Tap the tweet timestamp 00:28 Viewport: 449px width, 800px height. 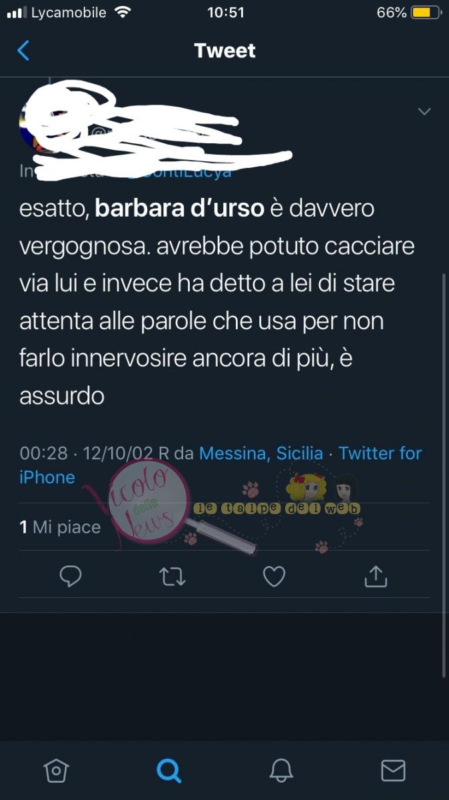(x=44, y=453)
